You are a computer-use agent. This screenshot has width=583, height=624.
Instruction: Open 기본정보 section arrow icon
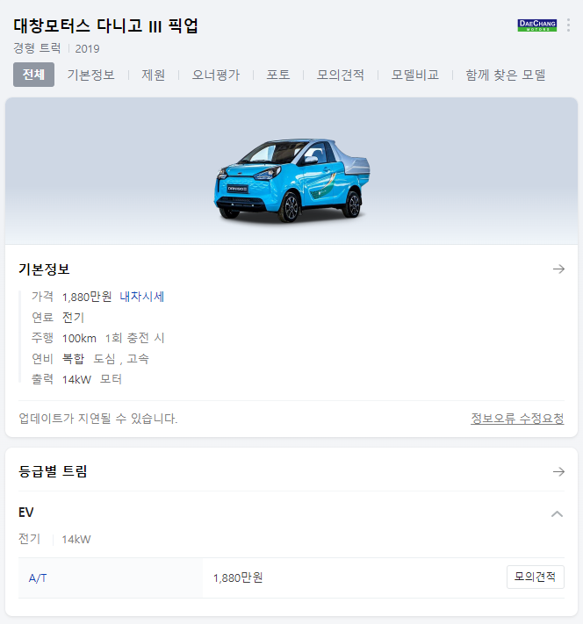(x=558, y=269)
